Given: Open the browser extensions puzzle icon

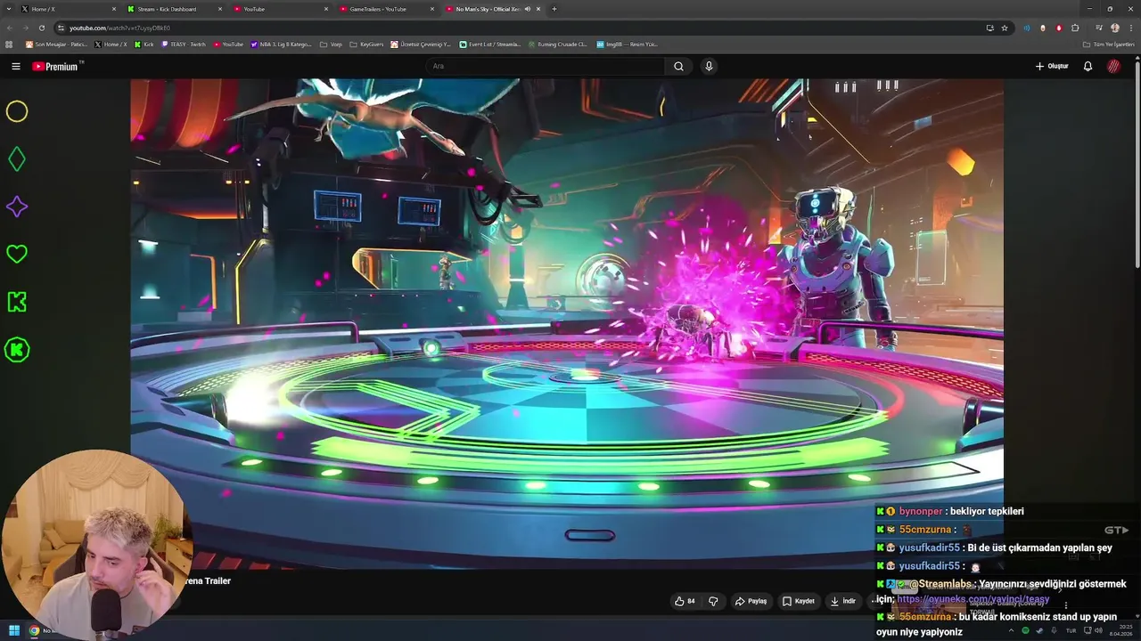Looking at the screenshot, I should tap(1075, 28).
